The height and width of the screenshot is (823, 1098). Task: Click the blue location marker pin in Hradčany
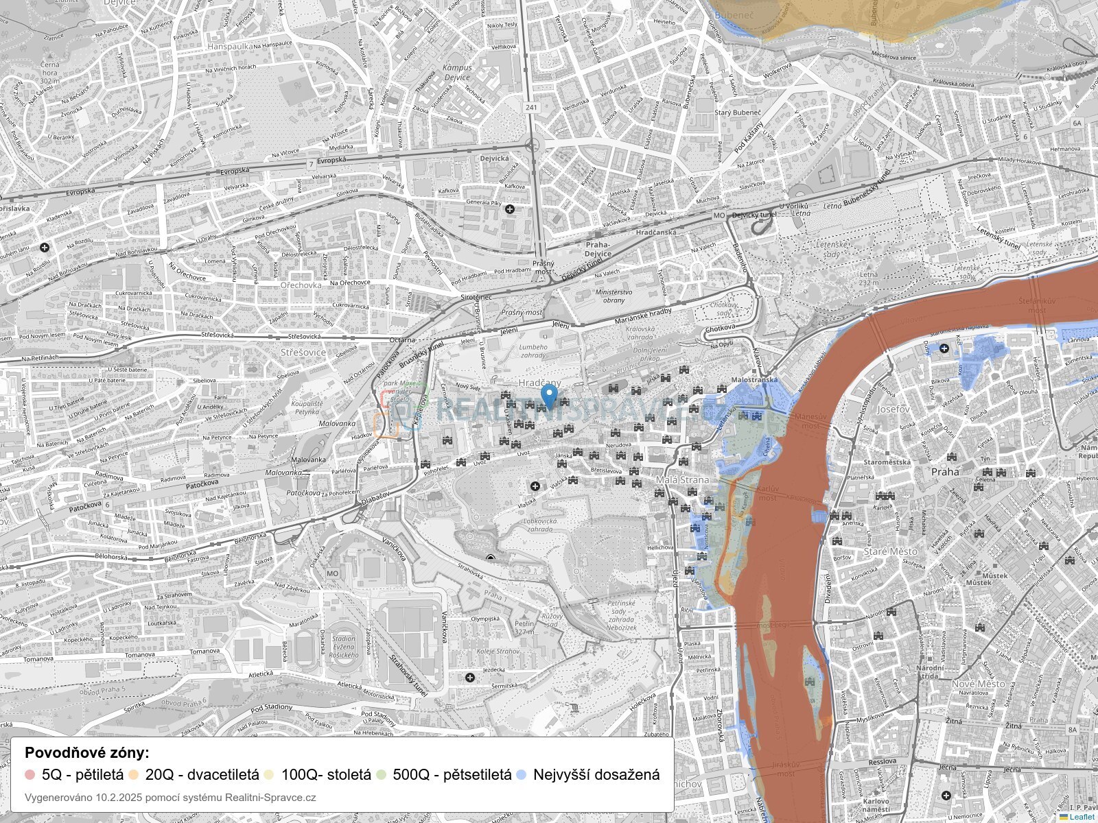549,396
